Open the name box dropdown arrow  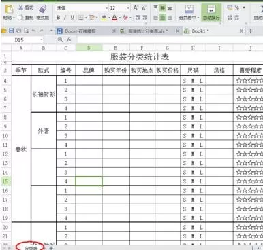(42, 40)
